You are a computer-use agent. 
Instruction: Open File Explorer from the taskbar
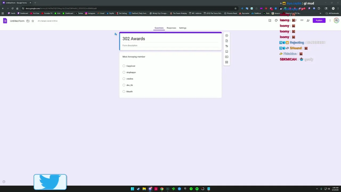(x=144, y=189)
